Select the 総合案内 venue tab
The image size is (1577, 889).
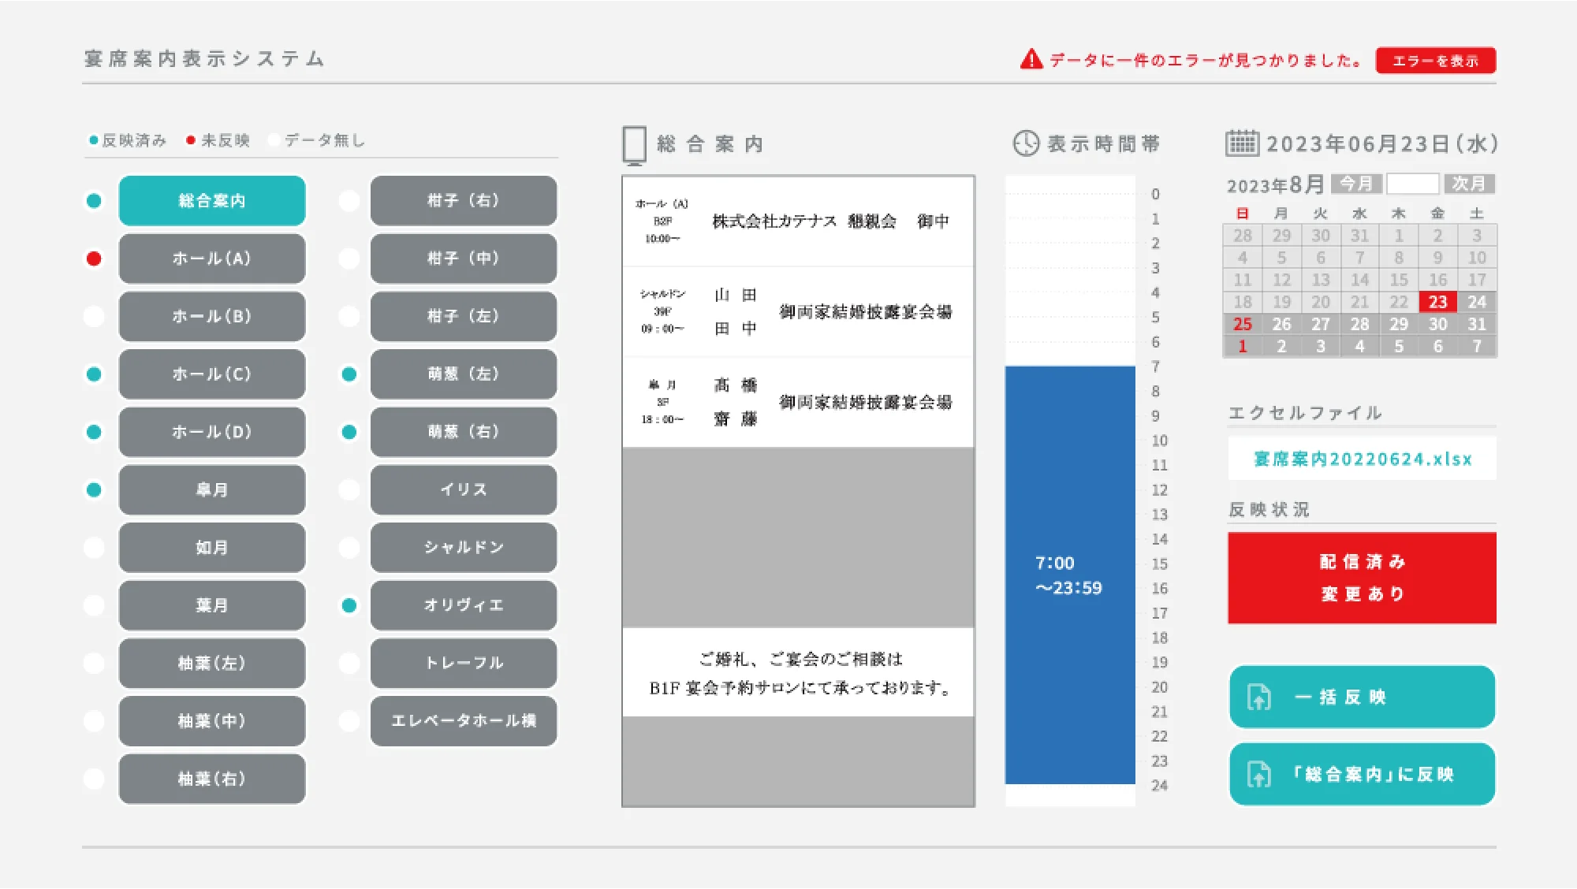click(x=212, y=201)
